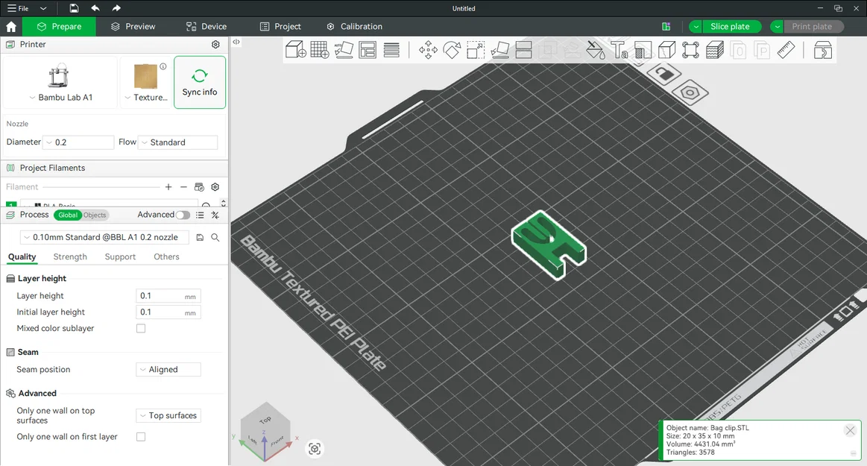The image size is (867, 466).
Task: Open printer settings gear icon
Action: (x=215, y=44)
